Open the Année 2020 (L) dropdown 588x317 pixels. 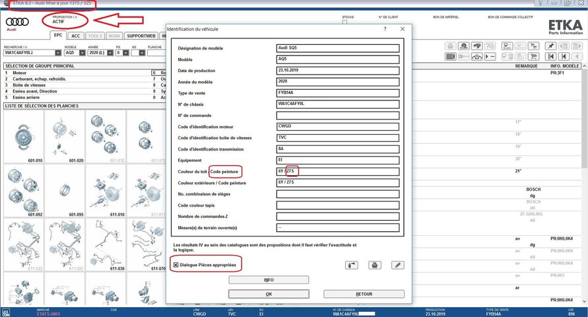click(110, 53)
